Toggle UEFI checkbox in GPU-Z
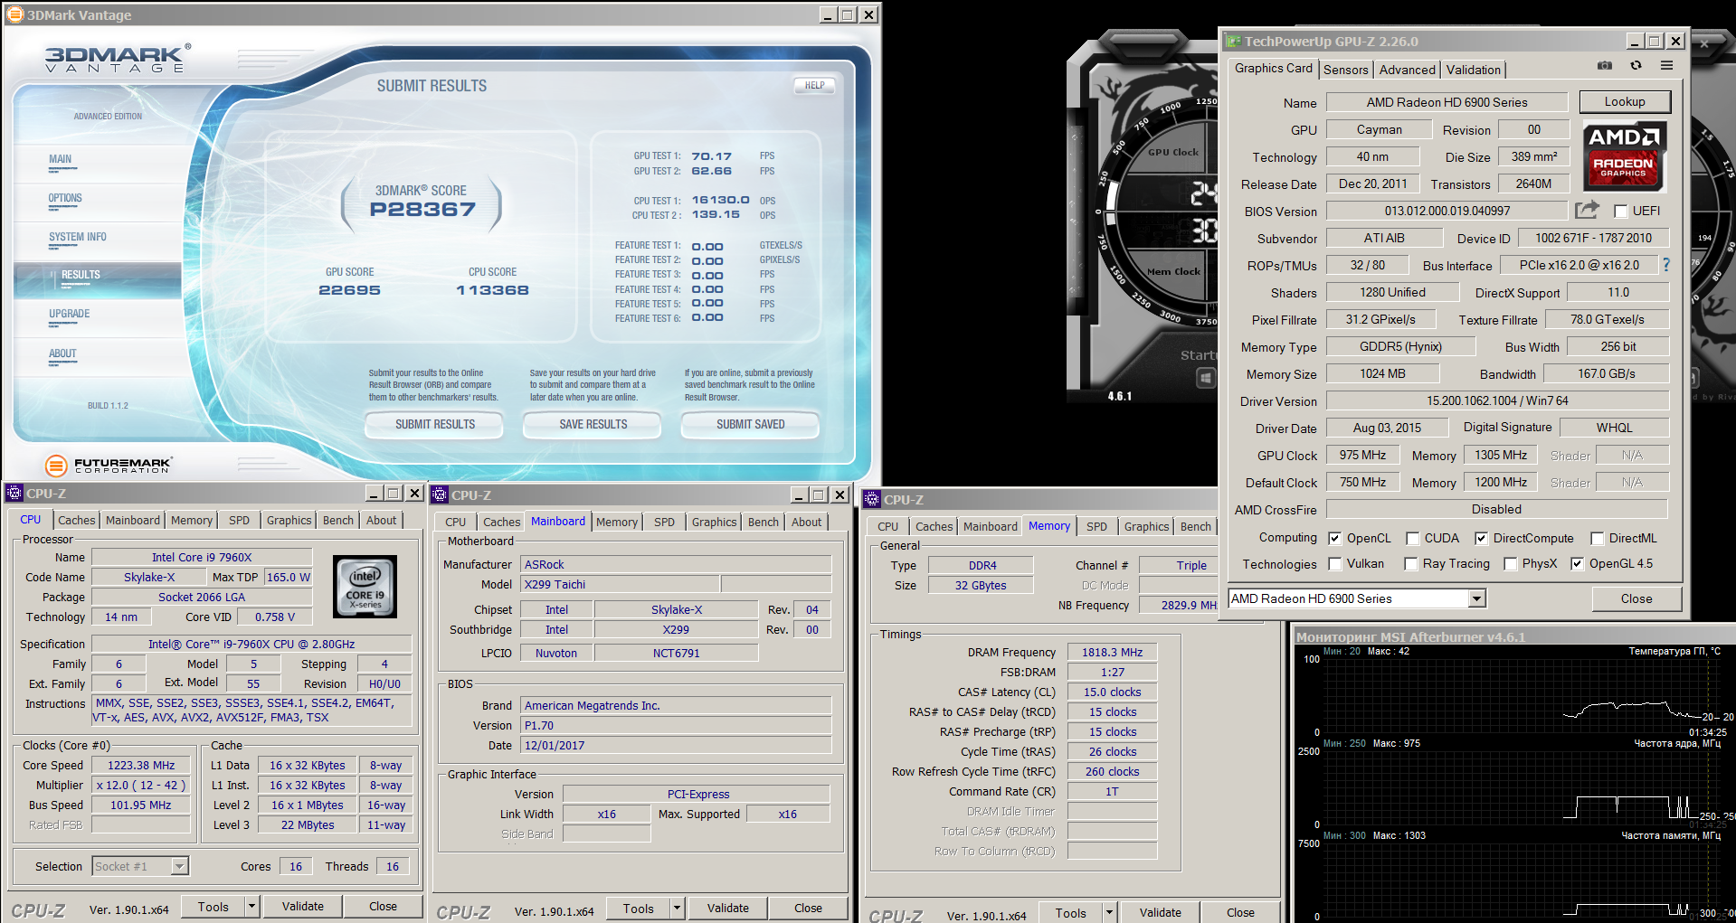Viewport: 1736px width, 923px height. pyautogui.click(x=1620, y=211)
